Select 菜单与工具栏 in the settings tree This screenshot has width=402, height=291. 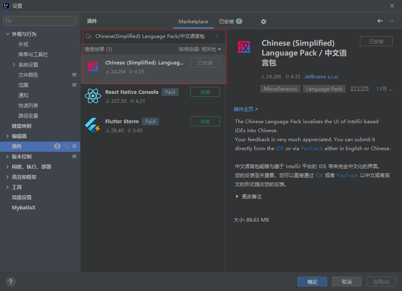(33, 54)
